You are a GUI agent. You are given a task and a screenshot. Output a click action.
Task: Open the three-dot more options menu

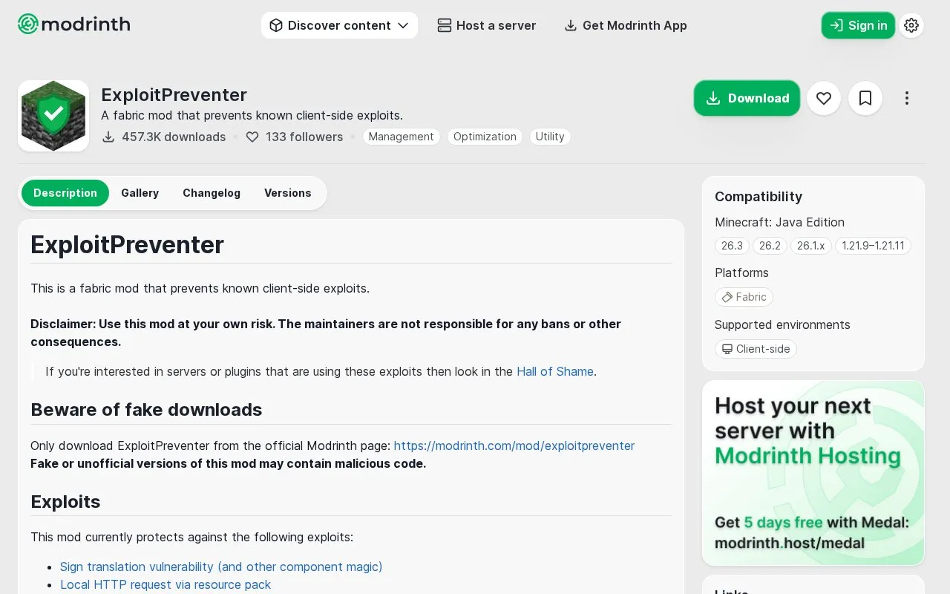907,98
